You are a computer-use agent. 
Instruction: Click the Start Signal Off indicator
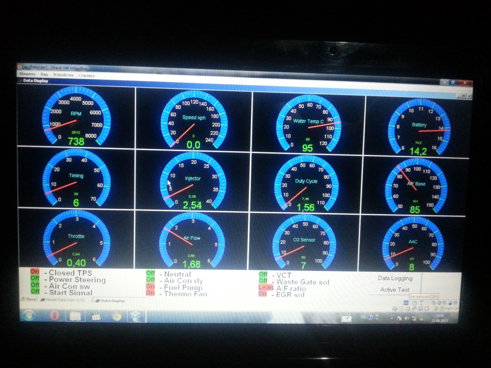point(35,291)
